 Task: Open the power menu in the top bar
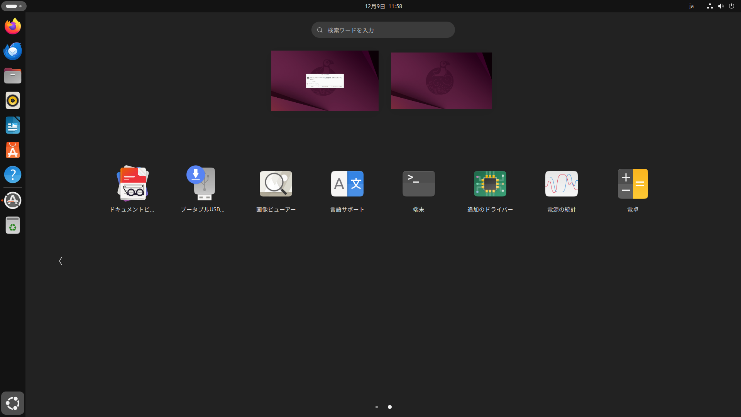pyautogui.click(x=732, y=6)
